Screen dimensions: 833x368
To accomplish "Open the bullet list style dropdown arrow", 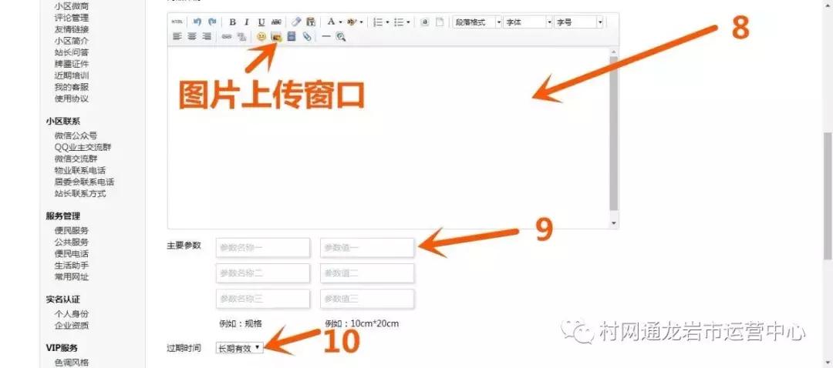I will click(x=408, y=22).
